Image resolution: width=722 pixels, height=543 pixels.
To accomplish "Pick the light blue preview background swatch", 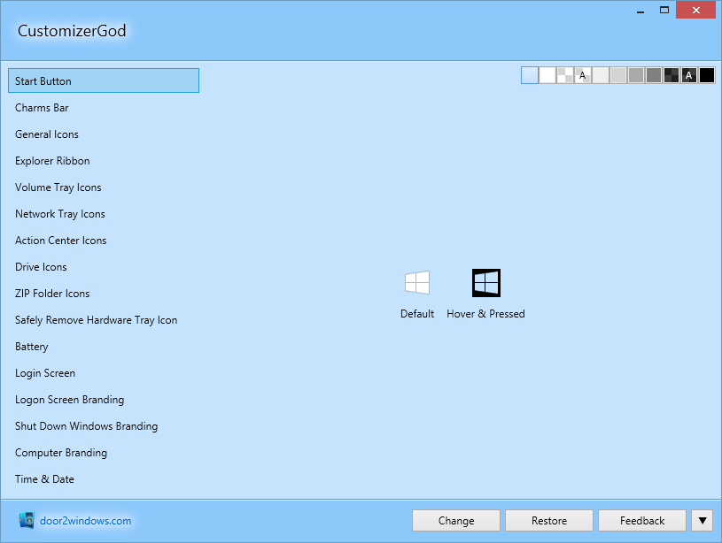I will click(530, 75).
